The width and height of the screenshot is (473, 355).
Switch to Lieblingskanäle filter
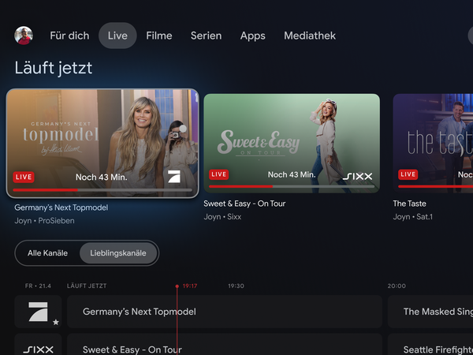tap(118, 253)
